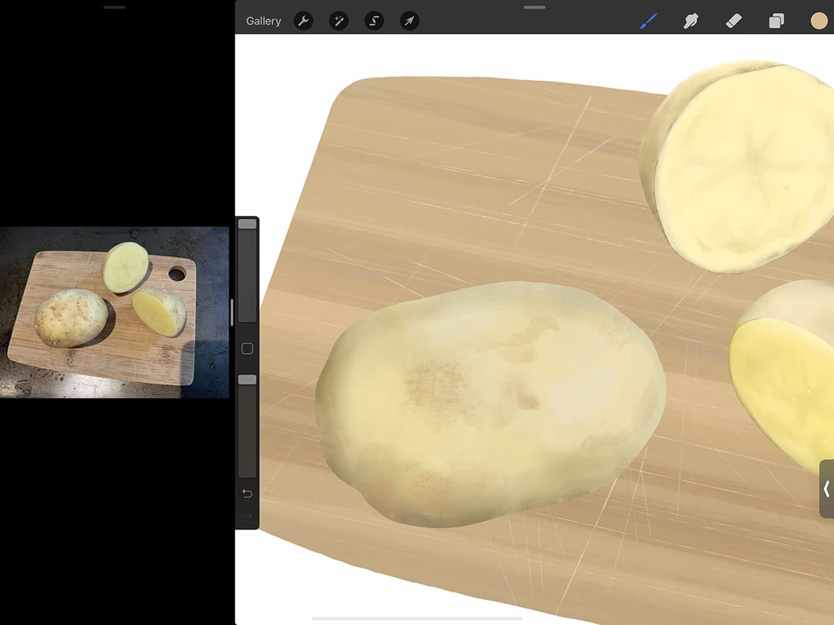Open the Actions wrench menu
834x625 pixels.
(x=303, y=21)
